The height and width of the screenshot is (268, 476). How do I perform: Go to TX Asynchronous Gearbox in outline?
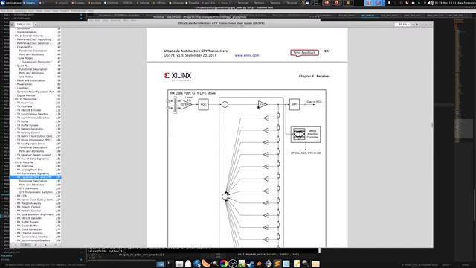click(x=33, y=118)
